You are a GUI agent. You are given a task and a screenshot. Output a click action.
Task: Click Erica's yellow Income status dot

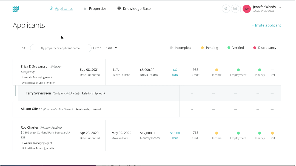point(217,70)
